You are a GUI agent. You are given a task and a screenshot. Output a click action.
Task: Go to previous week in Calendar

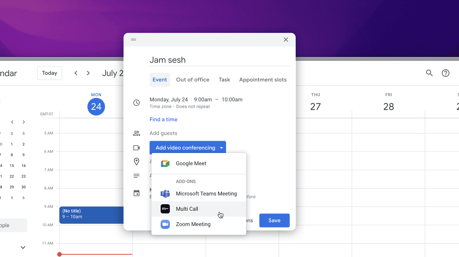coord(76,73)
